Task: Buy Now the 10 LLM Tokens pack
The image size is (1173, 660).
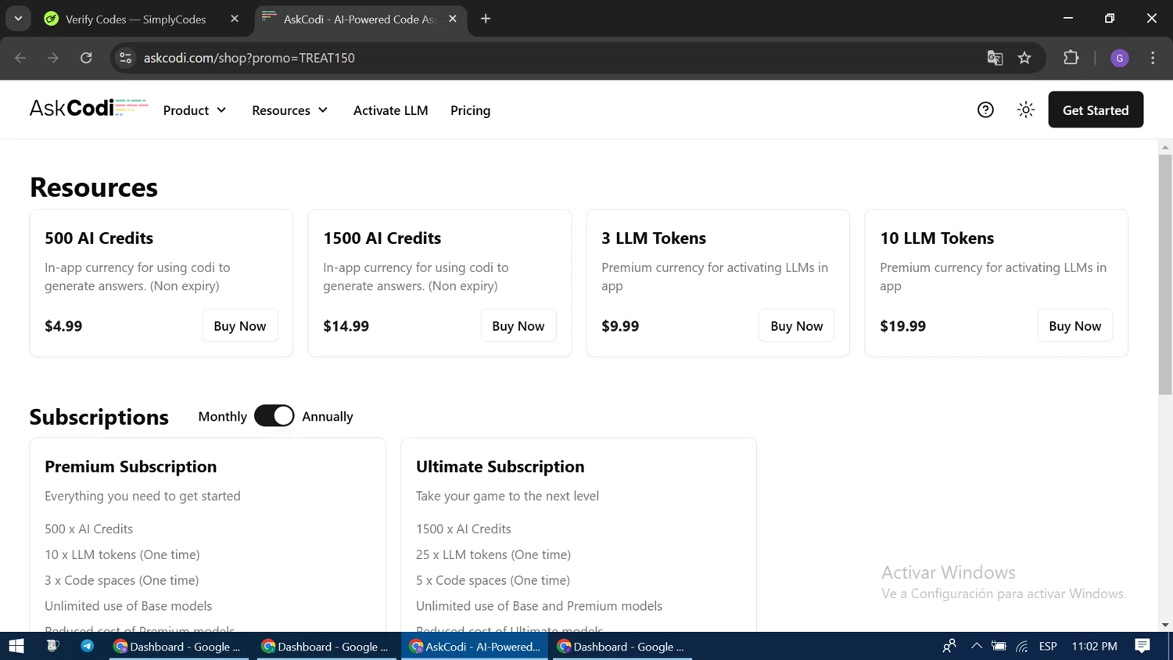Action: tap(1075, 326)
